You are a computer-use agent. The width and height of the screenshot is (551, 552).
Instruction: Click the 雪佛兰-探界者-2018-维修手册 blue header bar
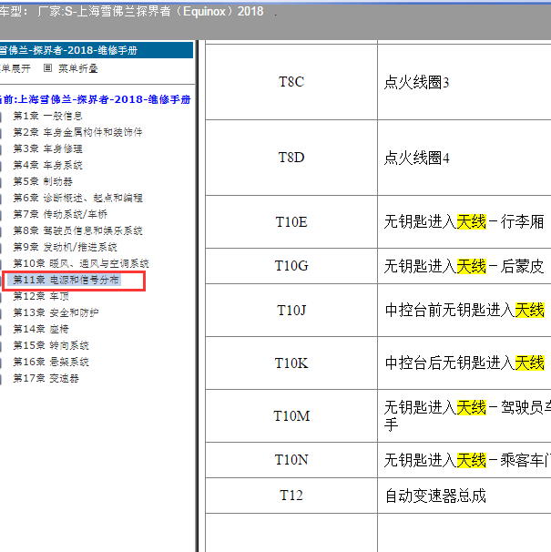[x=97, y=50]
